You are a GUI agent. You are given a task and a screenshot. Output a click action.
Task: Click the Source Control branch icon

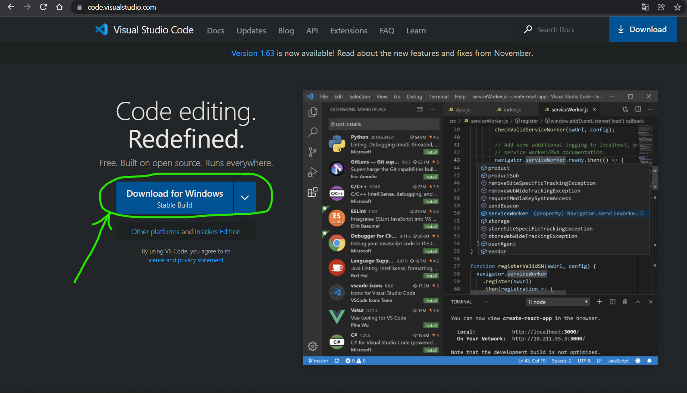tap(312, 152)
